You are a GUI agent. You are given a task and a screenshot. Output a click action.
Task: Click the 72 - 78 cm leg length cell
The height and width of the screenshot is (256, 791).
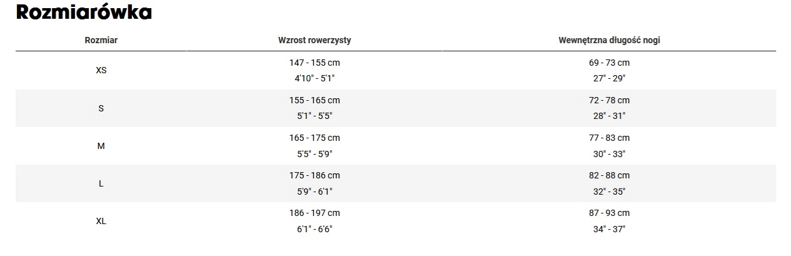click(609, 101)
